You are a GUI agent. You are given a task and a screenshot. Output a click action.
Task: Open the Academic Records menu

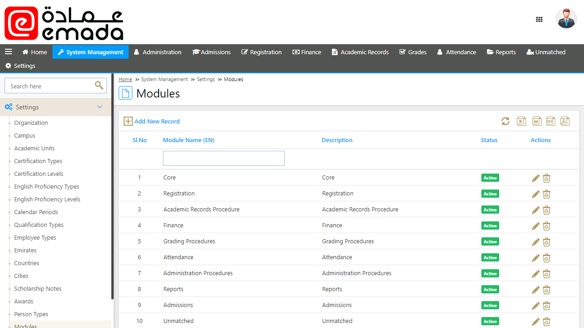(x=360, y=52)
